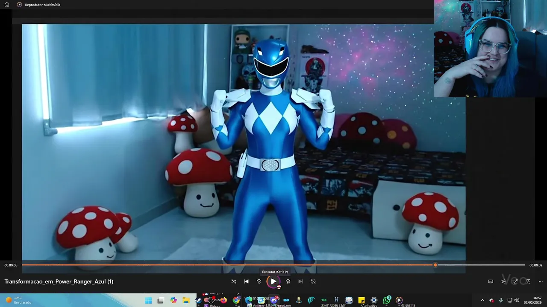
Task: Open the teal C app in the taskbar
Action: [x=311, y=300]
